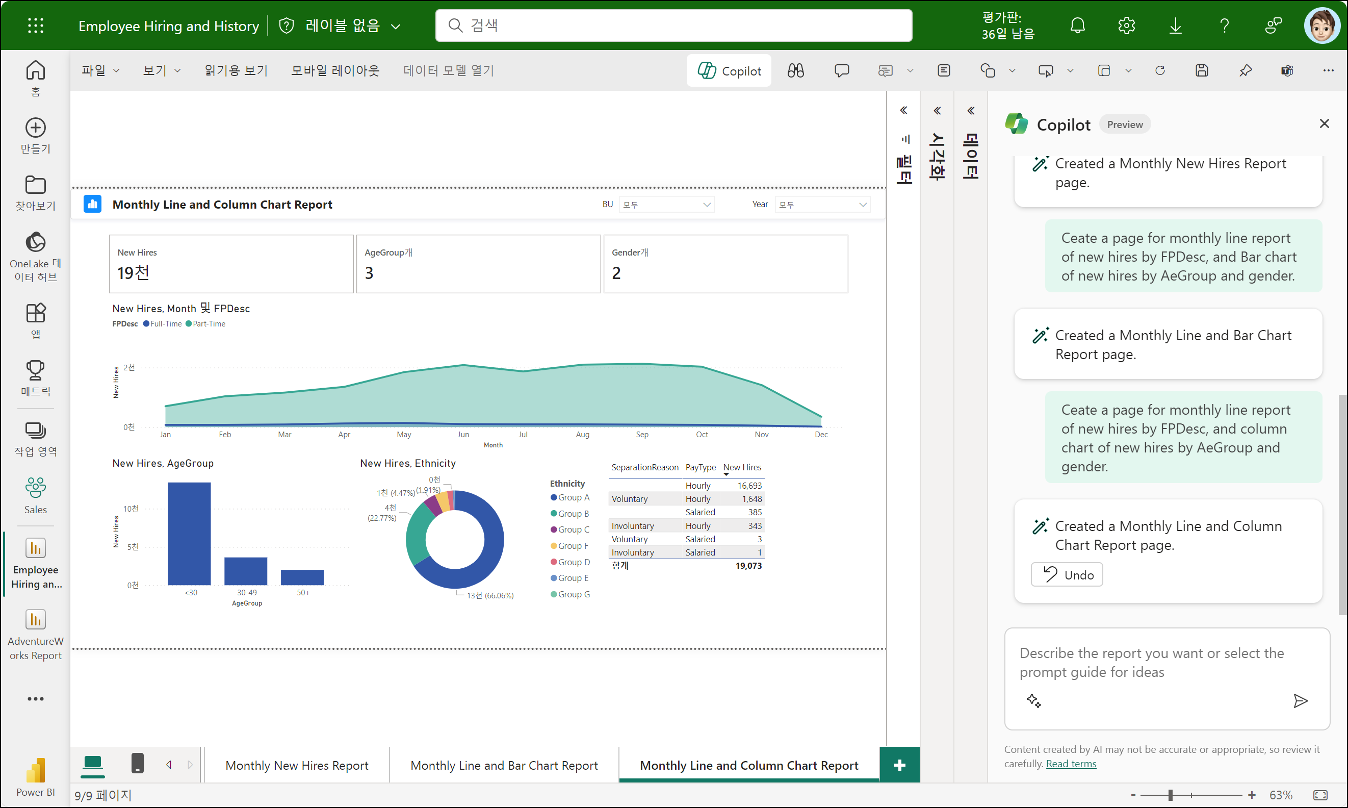This screenshot has height=808, width=1348.
Task: Switch to Monthly New Hires Report tab
Action: point(297,765)
